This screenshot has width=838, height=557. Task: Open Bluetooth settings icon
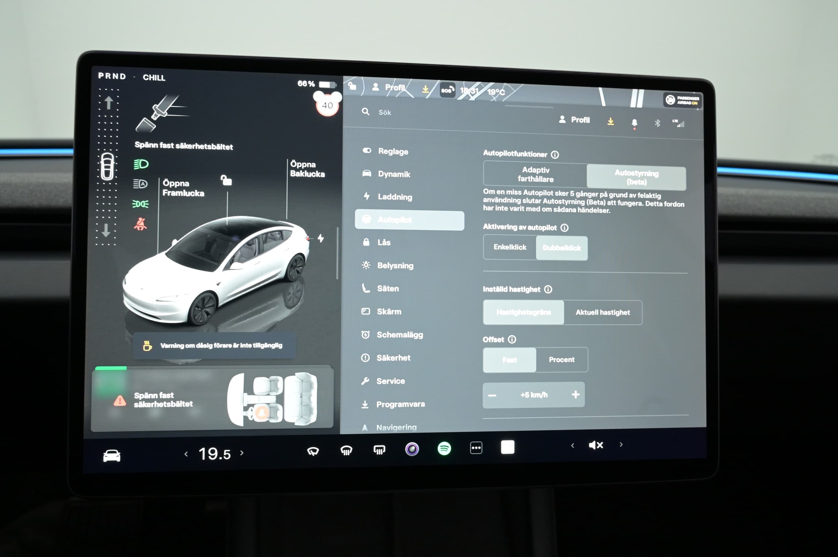[x=657, y=123]
